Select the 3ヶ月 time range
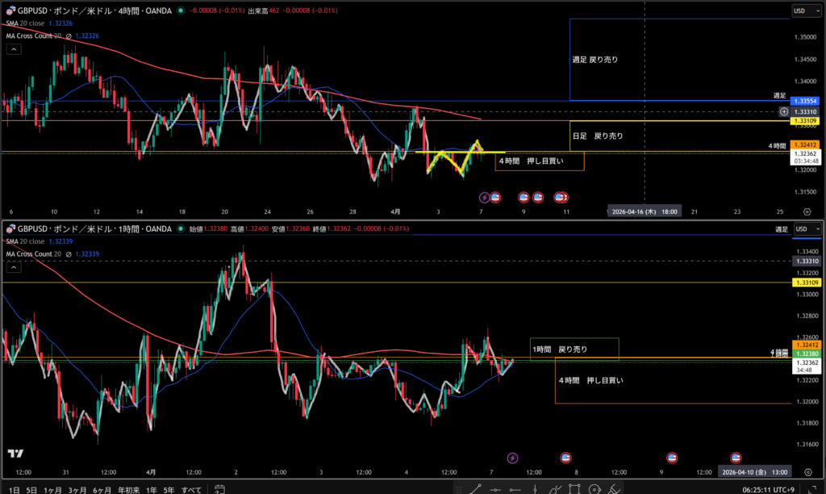This screenshot has height=494, width=826. 77,489
